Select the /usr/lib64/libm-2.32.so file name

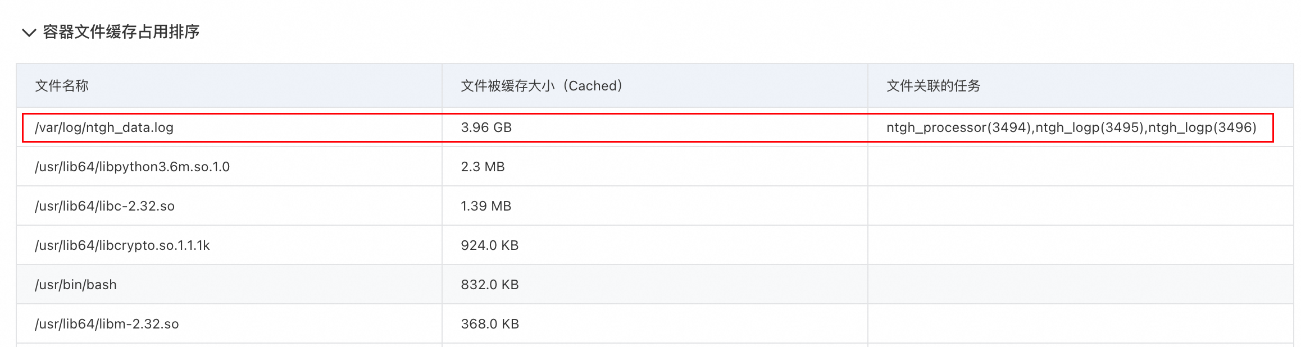(x=107, y=324)
